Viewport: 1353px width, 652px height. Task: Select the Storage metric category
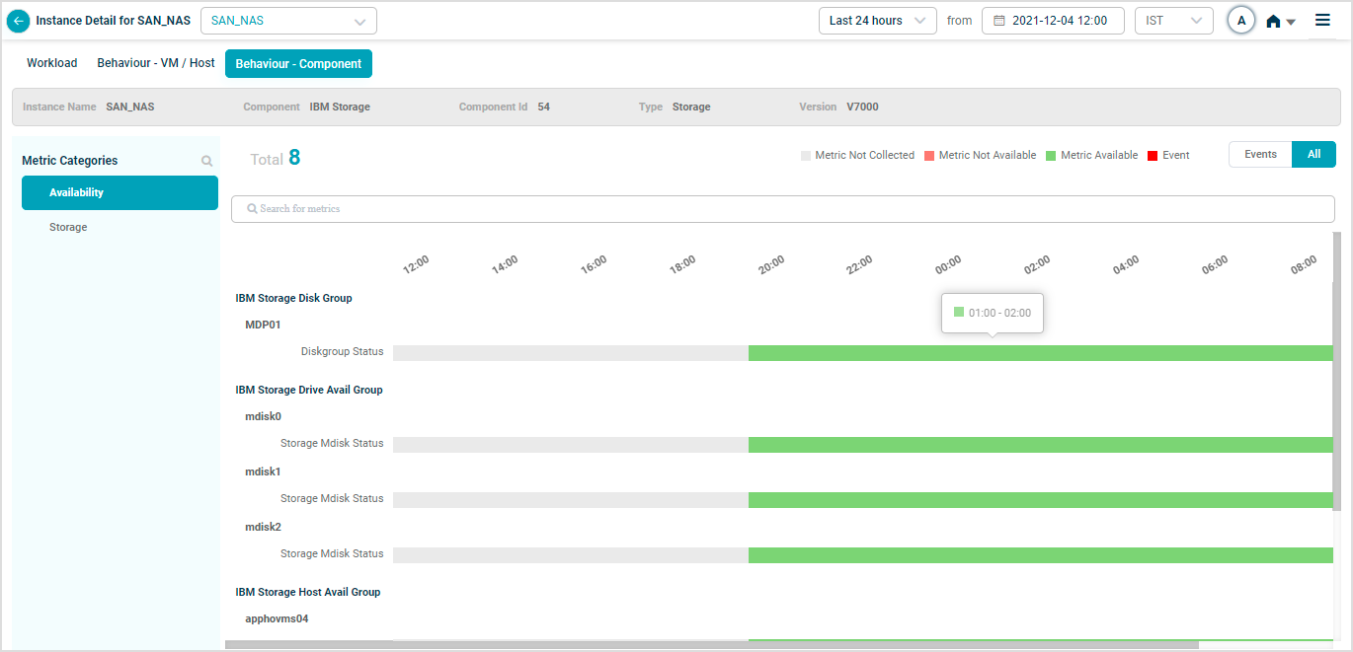pos(68,227)
